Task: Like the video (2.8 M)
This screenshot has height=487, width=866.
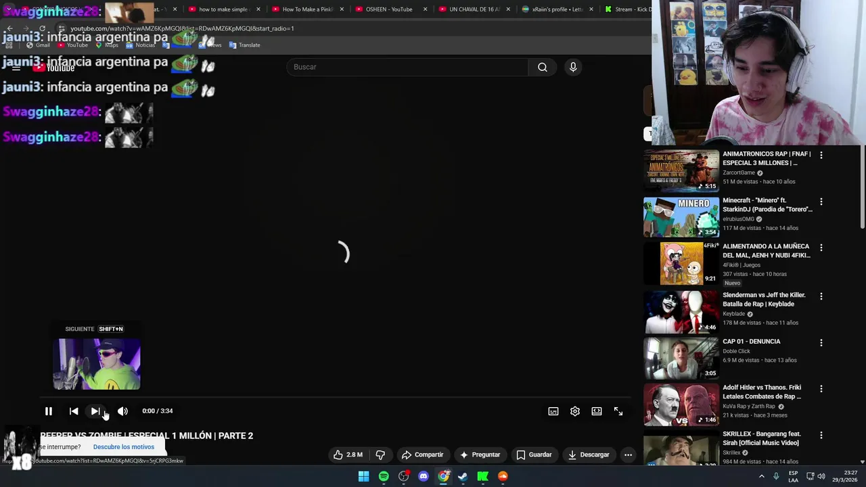Action: 348,455
